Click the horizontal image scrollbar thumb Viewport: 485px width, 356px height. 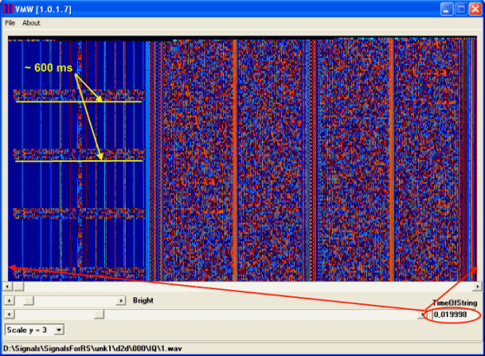pos(18,287)
